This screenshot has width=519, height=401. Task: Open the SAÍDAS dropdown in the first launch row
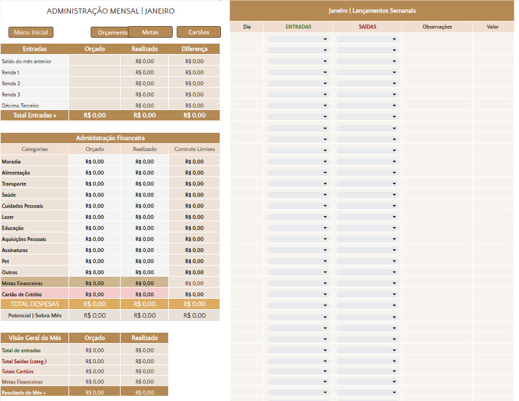pos(367,39)
